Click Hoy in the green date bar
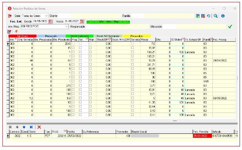Screen dimensions: 242x150 pyautogui.click(x=116, y=22)
